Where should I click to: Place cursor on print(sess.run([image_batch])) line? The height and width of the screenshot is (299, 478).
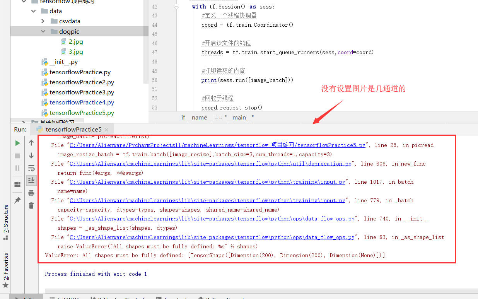(248, 80)
